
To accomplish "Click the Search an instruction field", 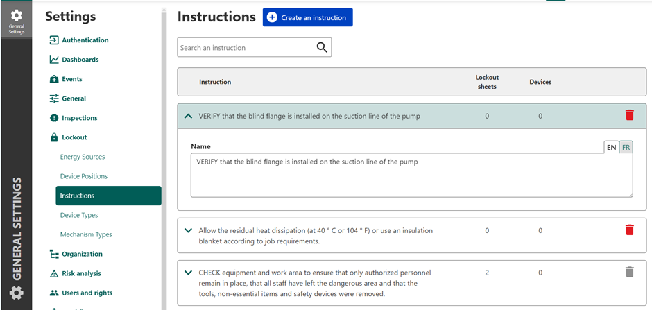I will 245,48.
